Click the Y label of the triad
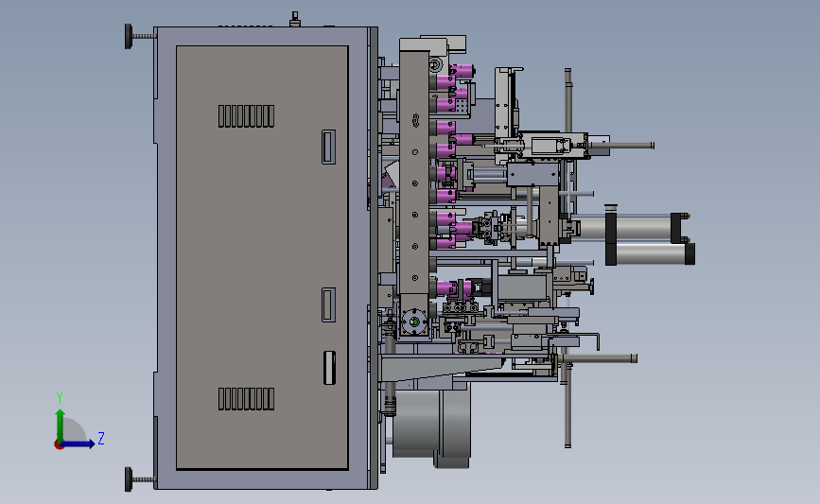The height and width of the screenshot is (504, 820). pyautogui.click(x=60, y=398)
